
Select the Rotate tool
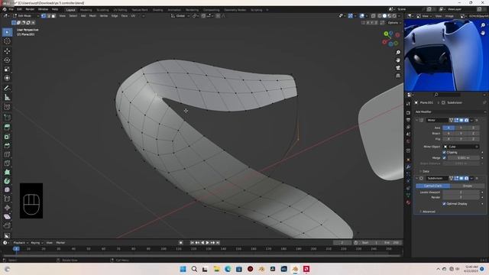pyautogui.click(x=7, y=60)
